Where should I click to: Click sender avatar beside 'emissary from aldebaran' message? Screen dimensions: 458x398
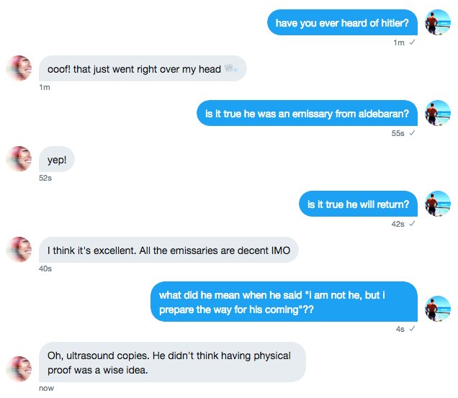pos(437,113)
